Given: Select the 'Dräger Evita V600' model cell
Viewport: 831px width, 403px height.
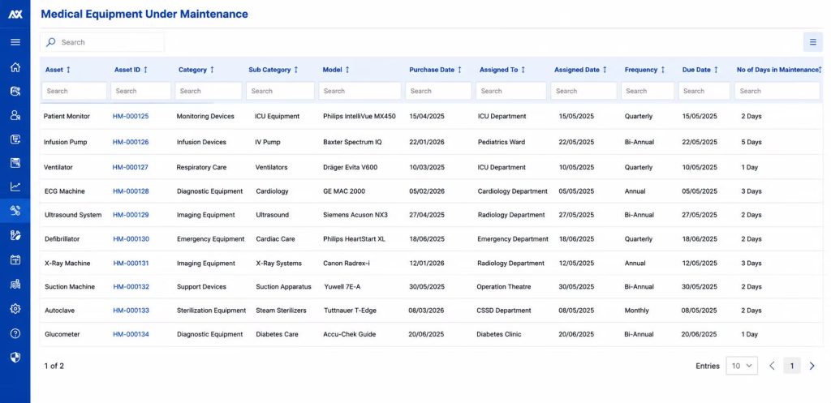Looking at the screenshot, I should (x=351, y=167).
